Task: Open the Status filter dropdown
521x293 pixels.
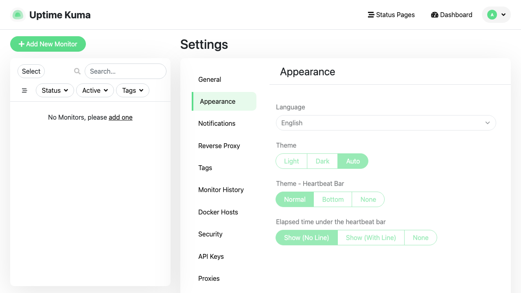Action: [55, 90]
